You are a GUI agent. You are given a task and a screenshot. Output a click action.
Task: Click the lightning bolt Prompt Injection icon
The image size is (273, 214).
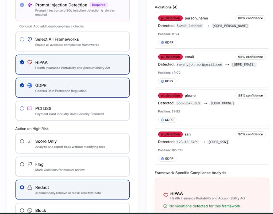(30, 5)
